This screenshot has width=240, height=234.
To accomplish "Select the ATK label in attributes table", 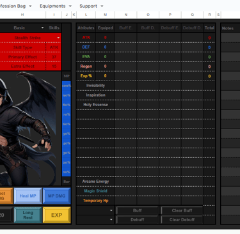I will [86, 38].
